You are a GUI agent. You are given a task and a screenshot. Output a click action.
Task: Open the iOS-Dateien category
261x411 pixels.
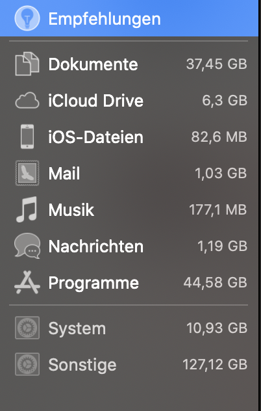[129, 137]
